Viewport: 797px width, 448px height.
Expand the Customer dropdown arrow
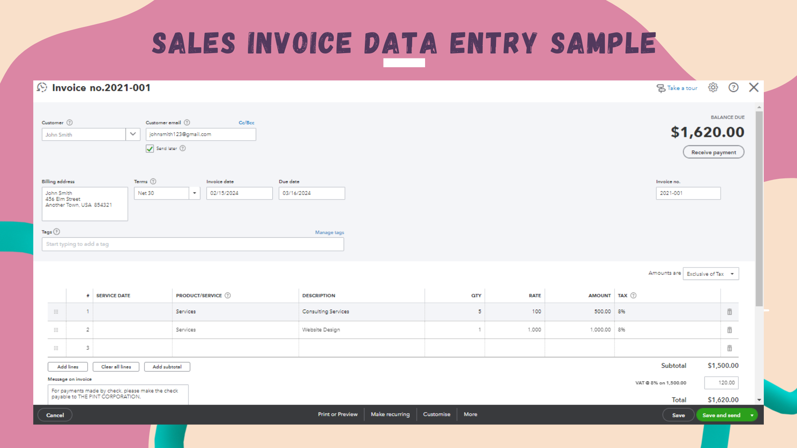pyautogui.click(x=133, y=134)
